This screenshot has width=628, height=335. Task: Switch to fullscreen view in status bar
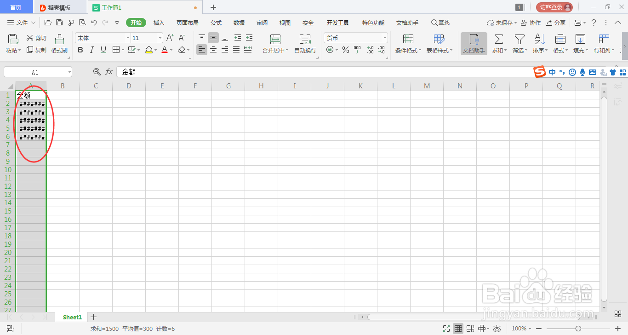pos(446,329)
